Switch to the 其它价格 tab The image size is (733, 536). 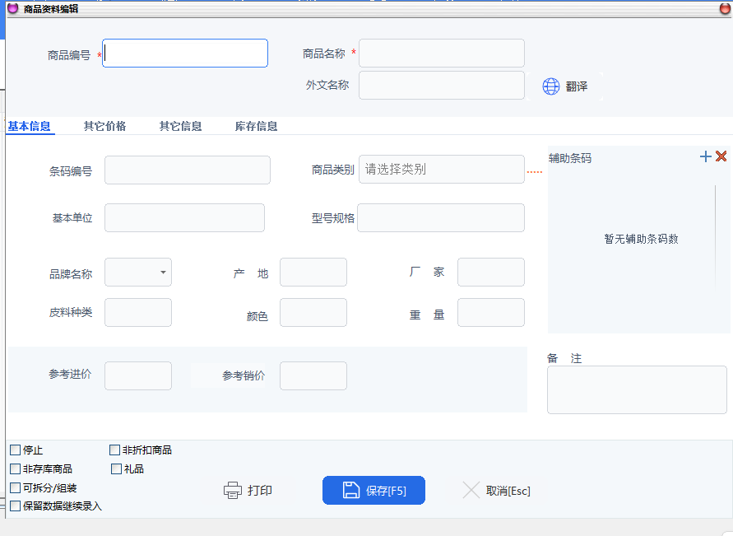point(104,127)
